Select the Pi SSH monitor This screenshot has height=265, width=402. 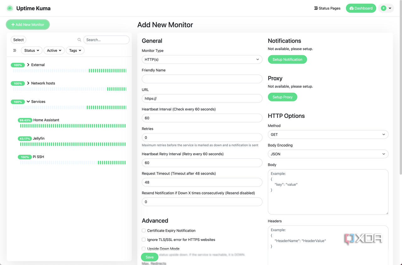pos(38,157)
